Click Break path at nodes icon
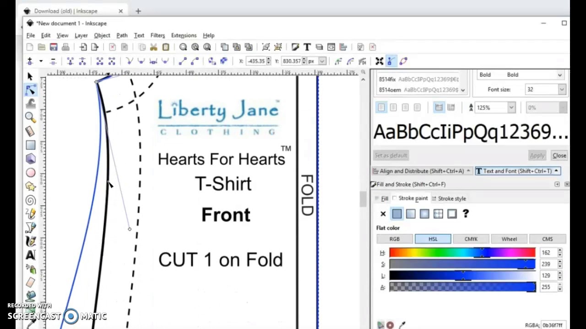The image size is (586, 329). click(82, 61)
